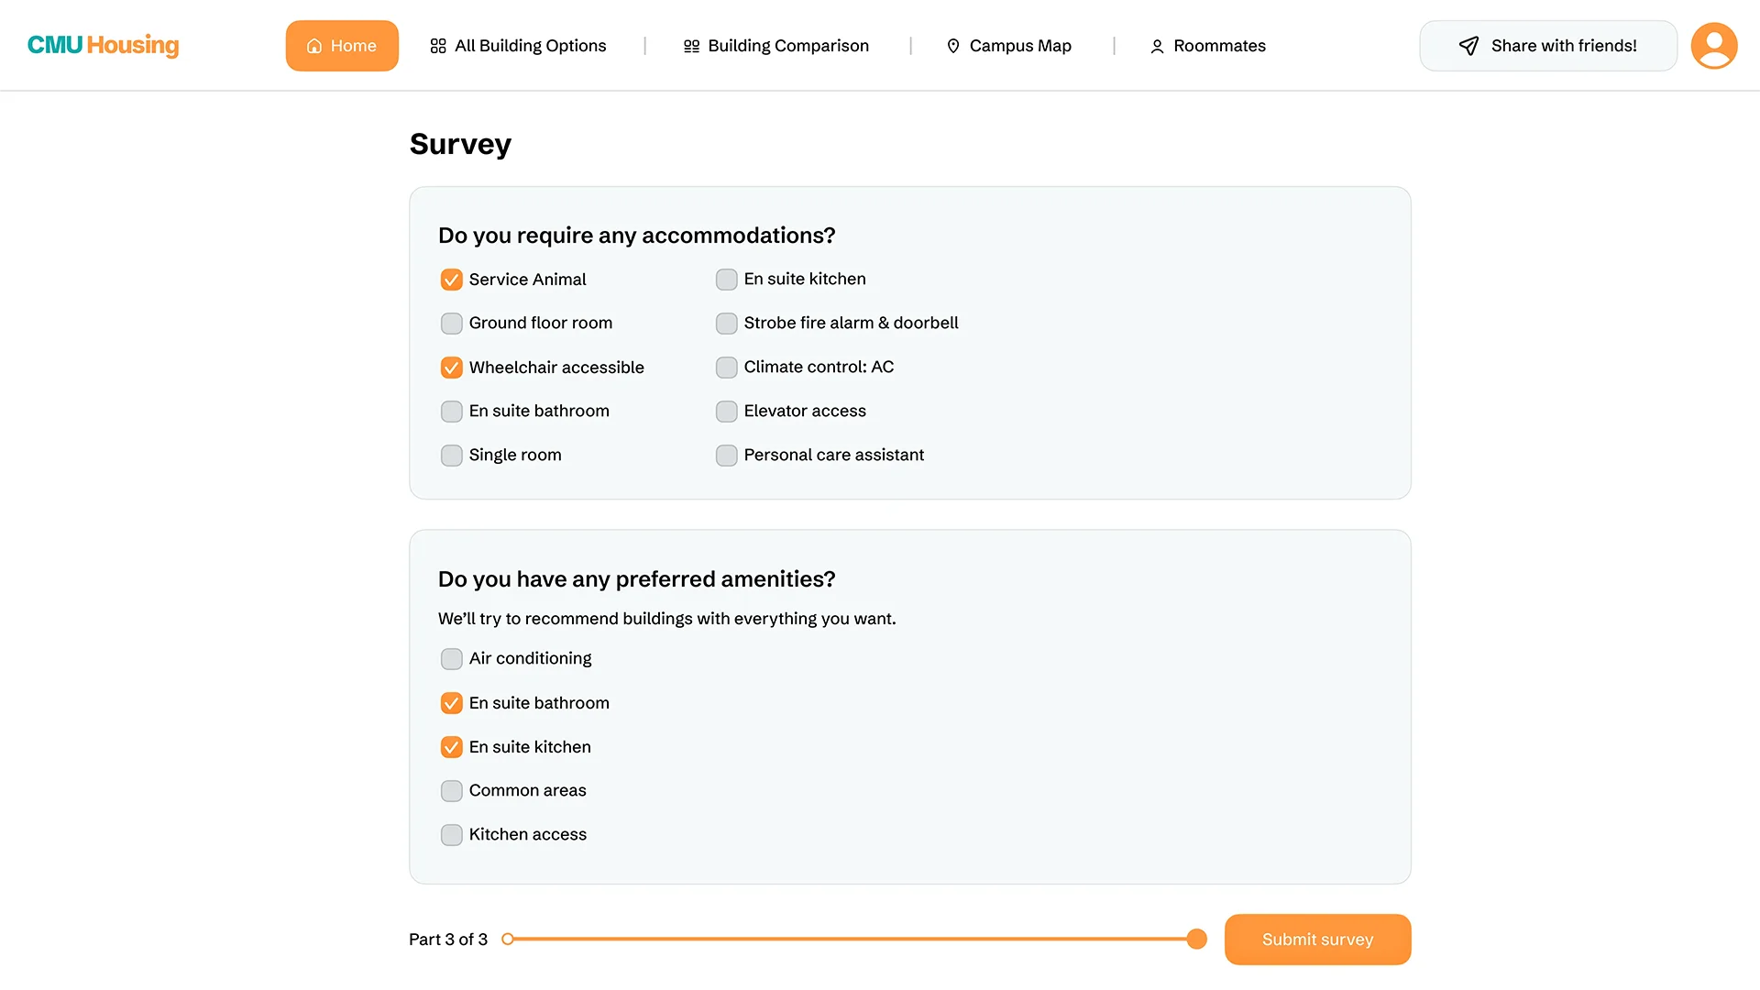The image size is (1760, 990).
Task: Click the user profile avatar icon
Action: [x=1713, y=46]
